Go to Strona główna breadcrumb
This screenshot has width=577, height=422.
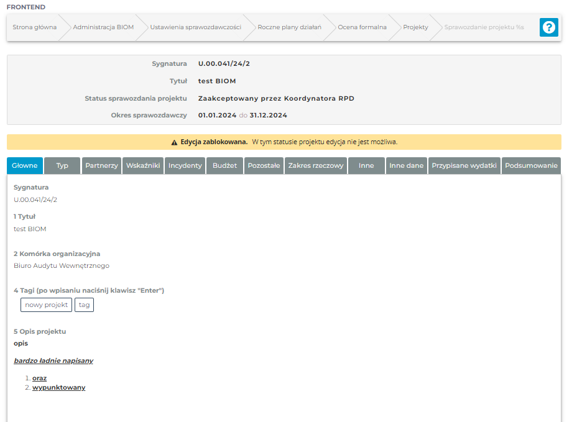(34, 27)
